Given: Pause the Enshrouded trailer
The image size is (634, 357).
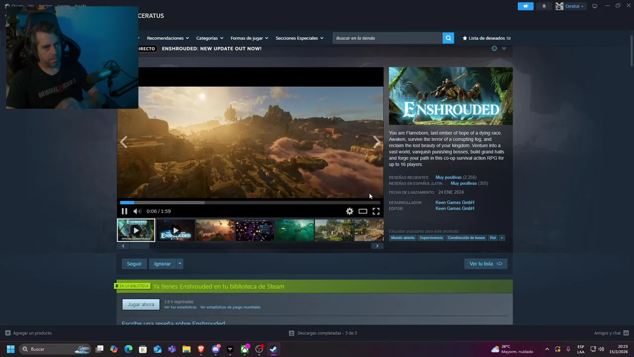Looking at the screenshot, I should (124, 211).
